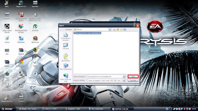Click the Abrir button in the dialog
Image resolution: width=198 pixels, height=111 pixels.
[x=133, y=77]
